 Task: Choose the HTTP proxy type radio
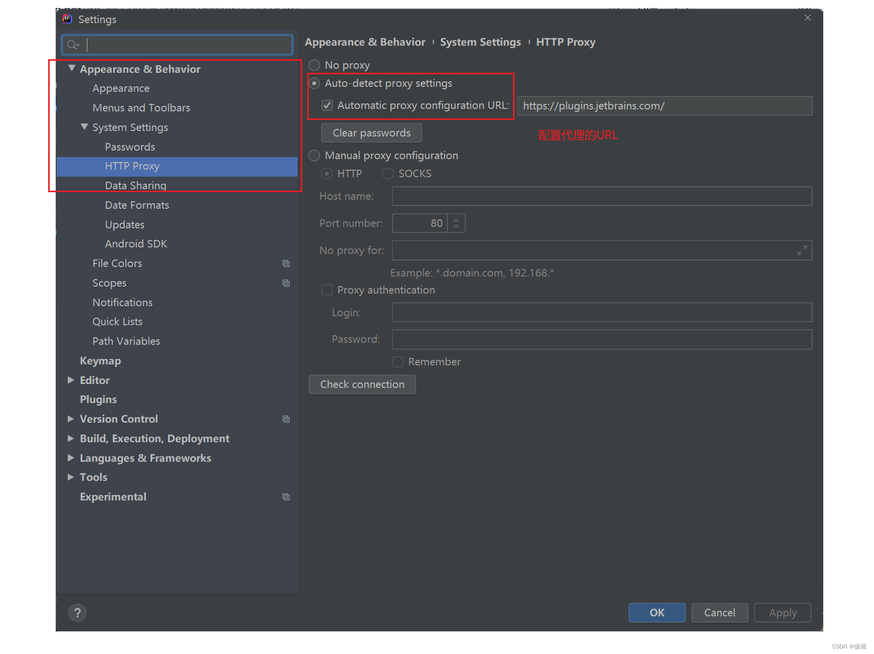(x=327, y=174)
